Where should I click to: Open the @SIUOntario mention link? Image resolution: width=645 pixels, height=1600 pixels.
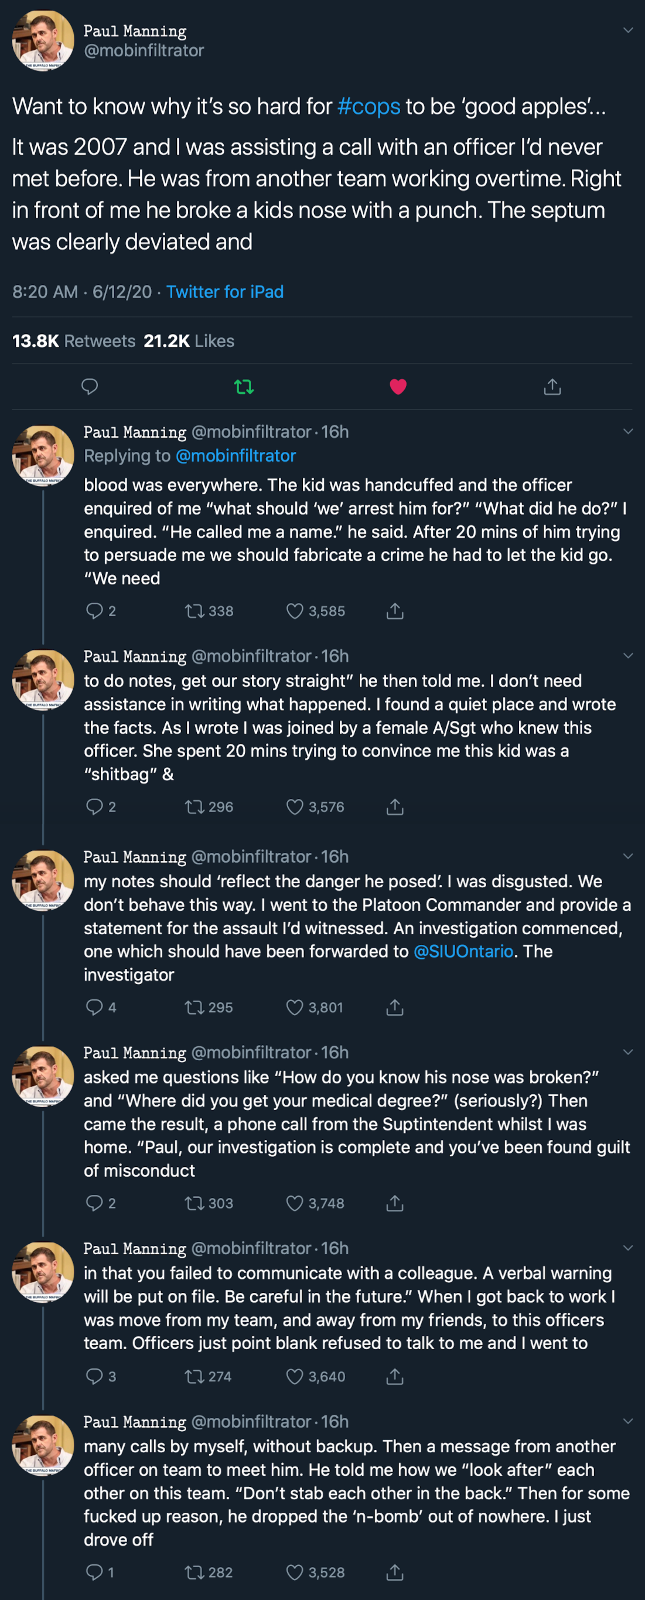(x=463, y=951)
